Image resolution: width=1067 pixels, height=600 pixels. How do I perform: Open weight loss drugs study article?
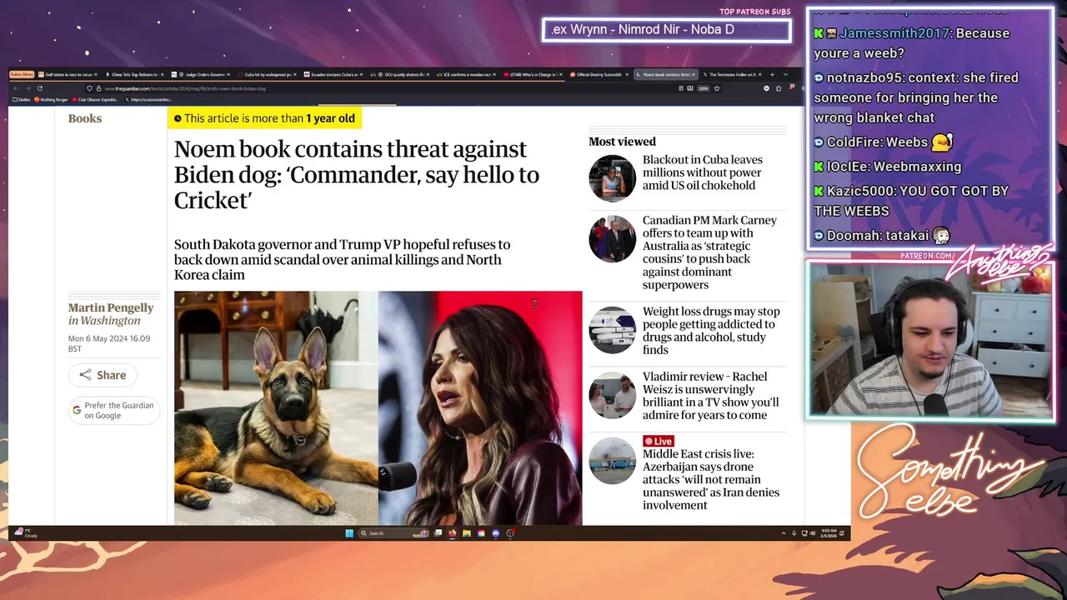click(711, 331)
